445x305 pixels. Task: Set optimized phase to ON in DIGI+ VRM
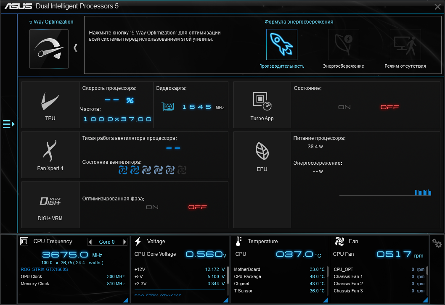pos(152,207)
